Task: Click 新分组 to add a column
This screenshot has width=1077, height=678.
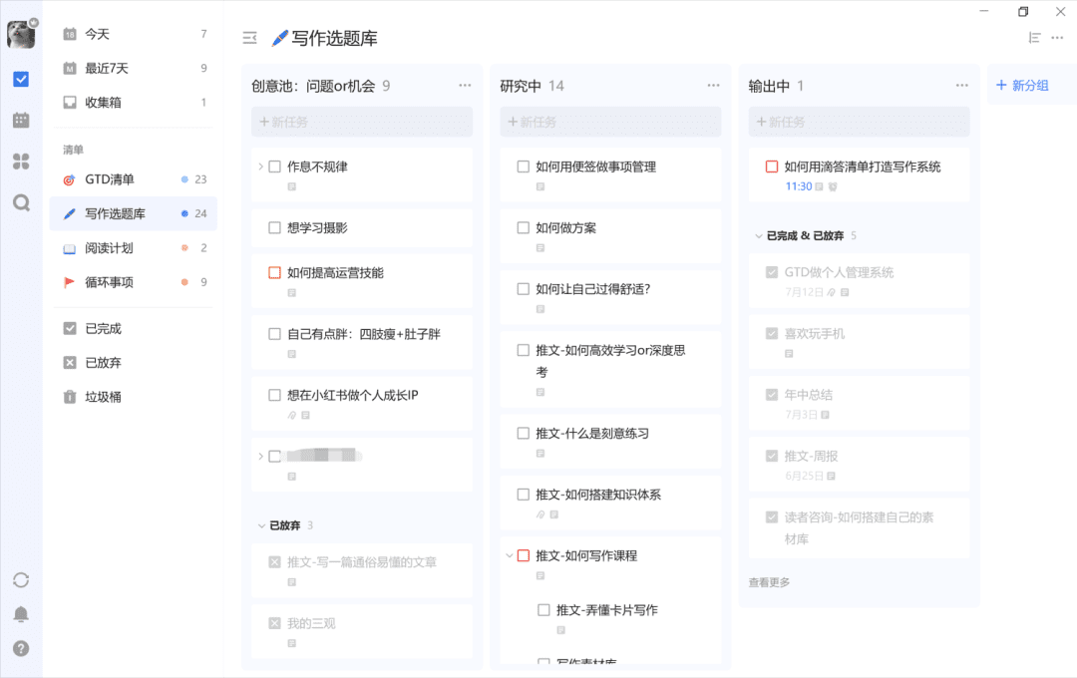Action: coord(1022,86)
